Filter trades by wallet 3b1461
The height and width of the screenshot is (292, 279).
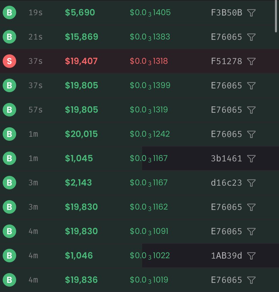tap(251, 158)
